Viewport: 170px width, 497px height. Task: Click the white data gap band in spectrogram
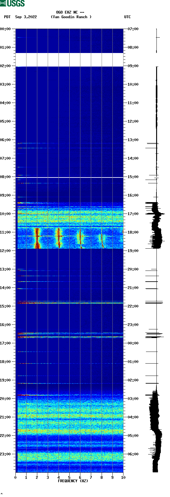point(69,60)
